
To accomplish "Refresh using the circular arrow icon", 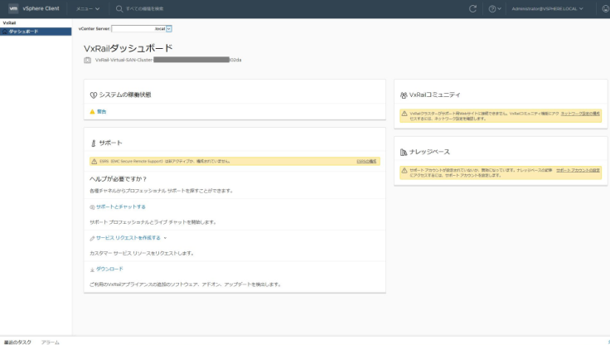I will (x=472, y=8).
